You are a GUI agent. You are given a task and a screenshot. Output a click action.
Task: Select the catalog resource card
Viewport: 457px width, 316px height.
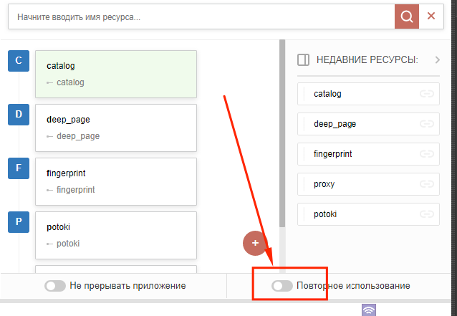point(116,74)
